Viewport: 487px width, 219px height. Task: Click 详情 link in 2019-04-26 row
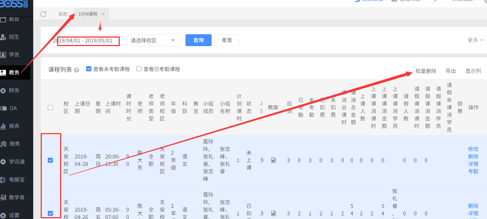(x=473, y=213)
